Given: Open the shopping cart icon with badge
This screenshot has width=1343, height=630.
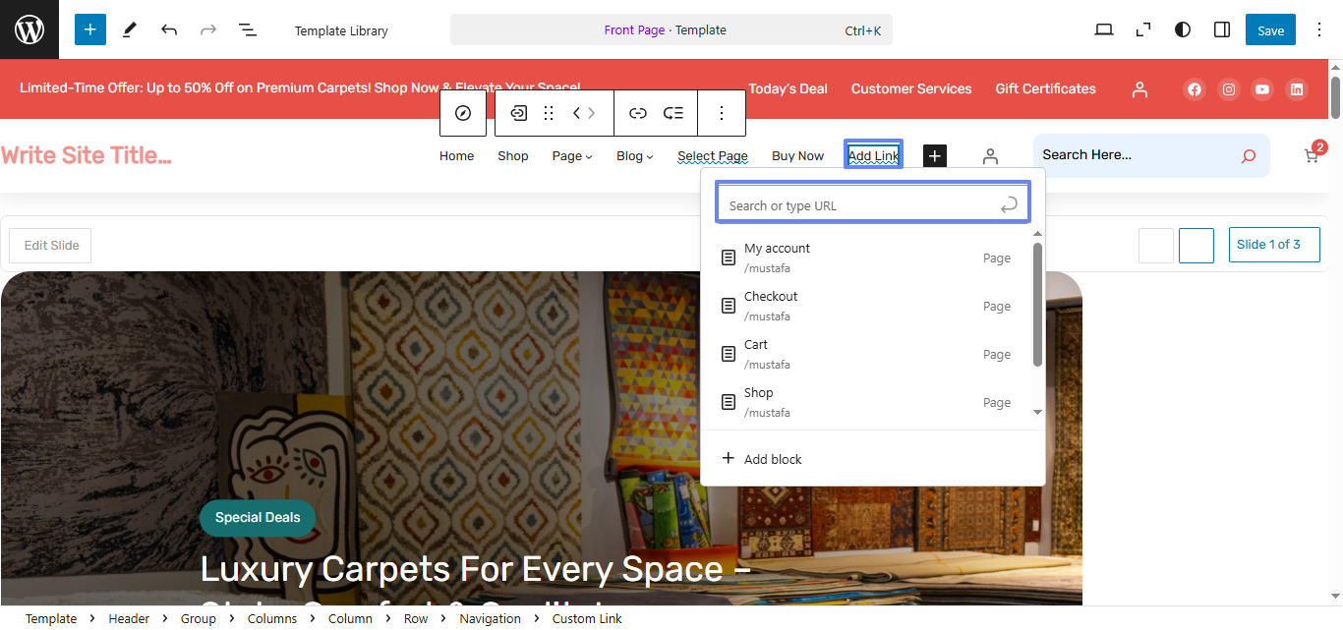Looking at the screenshot, I should click(1314, 153).
